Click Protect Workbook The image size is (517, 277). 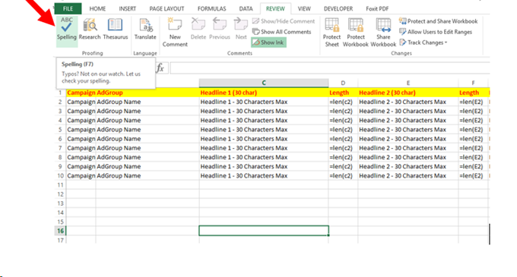point(356,32)
